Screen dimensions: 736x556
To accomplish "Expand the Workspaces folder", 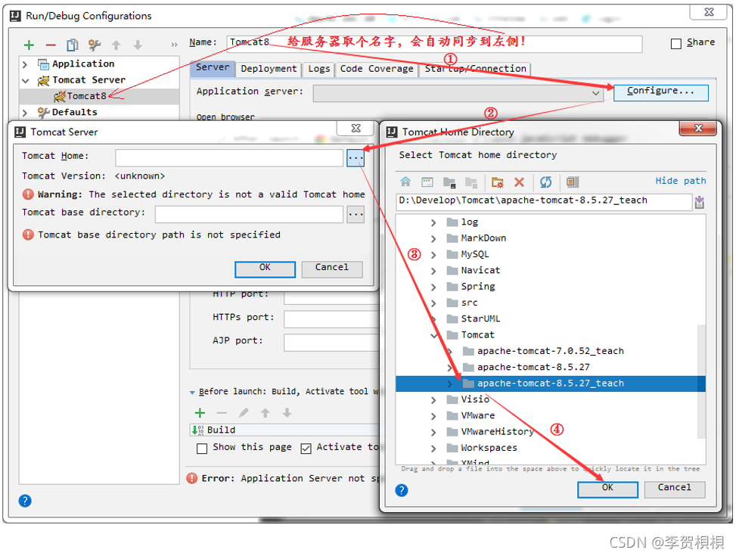I will pyautogui.click(x=433, y=449).
